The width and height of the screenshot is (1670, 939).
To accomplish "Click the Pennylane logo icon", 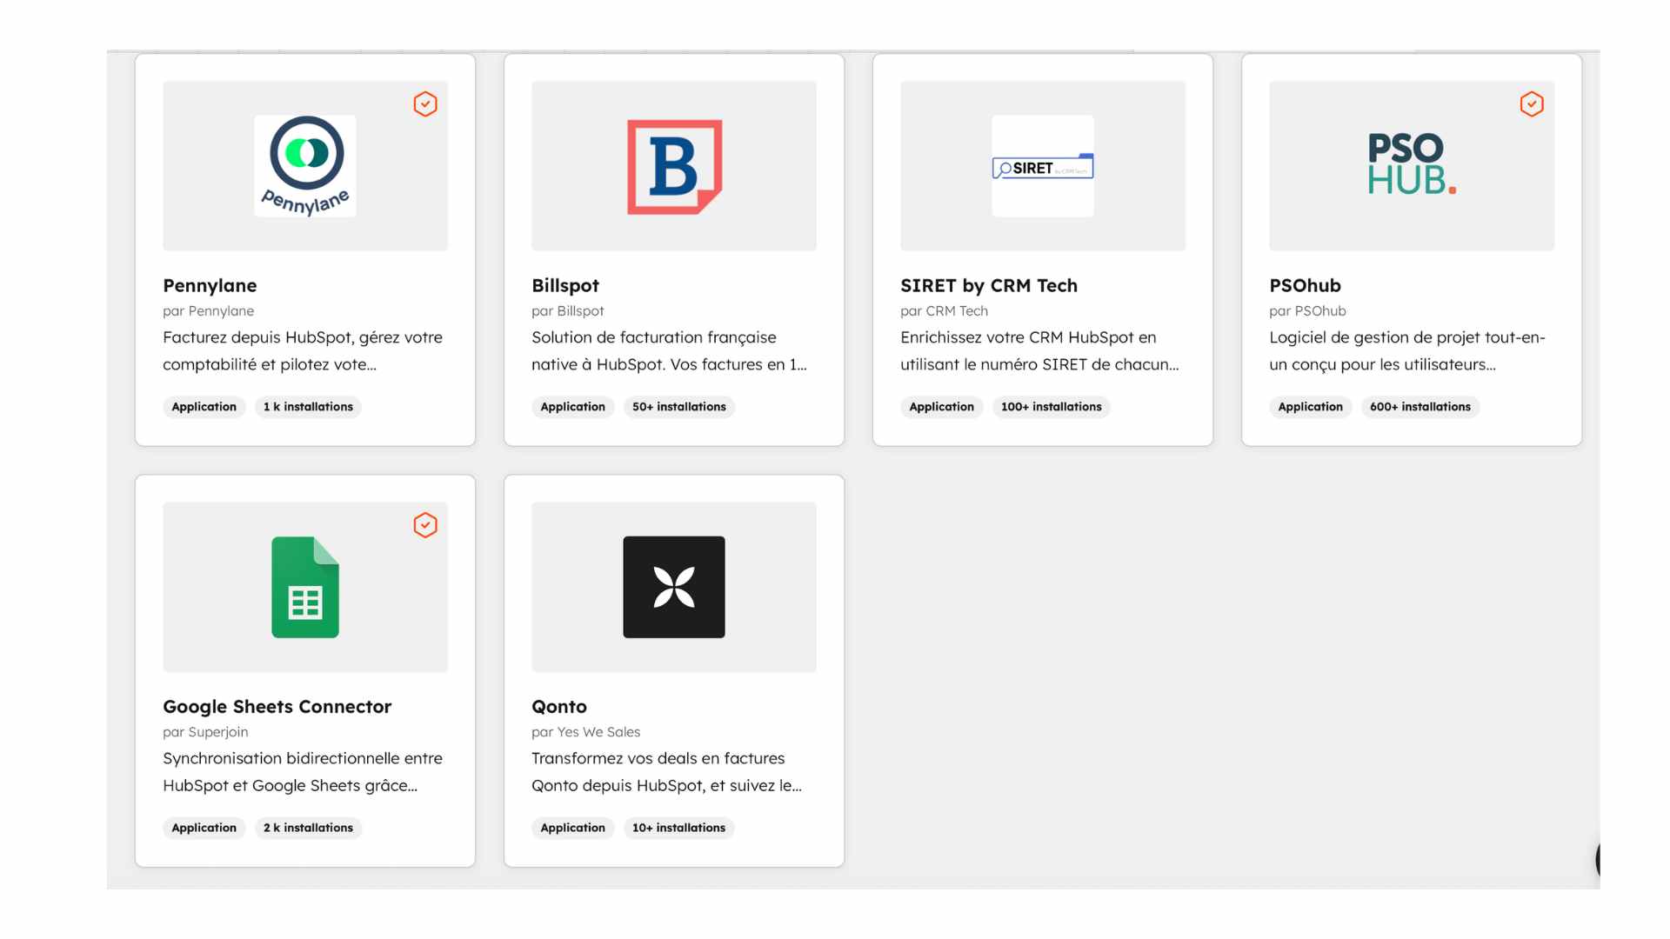I will coord(305,166).
